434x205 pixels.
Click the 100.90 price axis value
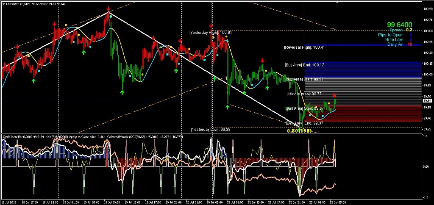click(x=428, y=9)
